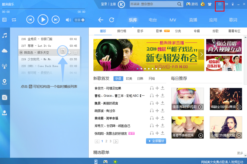Open the main menu dropdown arrow
This screenshot has height=164, width=247.
(220, 4)
